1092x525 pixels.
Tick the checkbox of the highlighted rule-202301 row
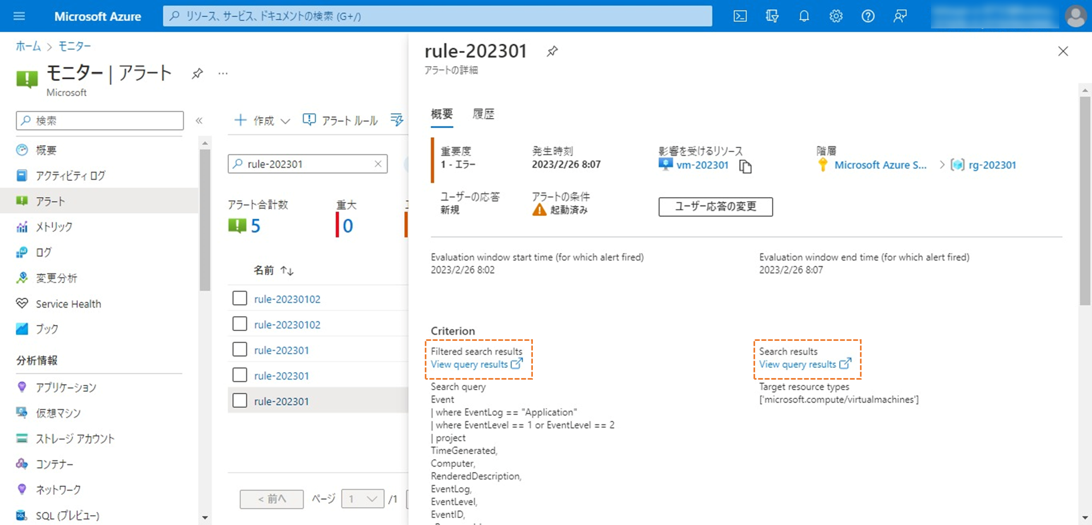click(x=240, y=400)
